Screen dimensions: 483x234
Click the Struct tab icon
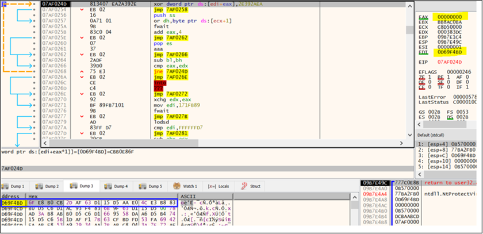click(x=244, y=186)
